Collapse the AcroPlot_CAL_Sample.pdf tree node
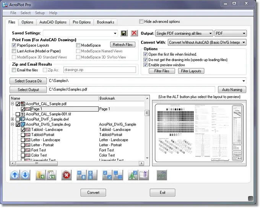The width and height of the screenshot is (260, 208). click(13, 104)
